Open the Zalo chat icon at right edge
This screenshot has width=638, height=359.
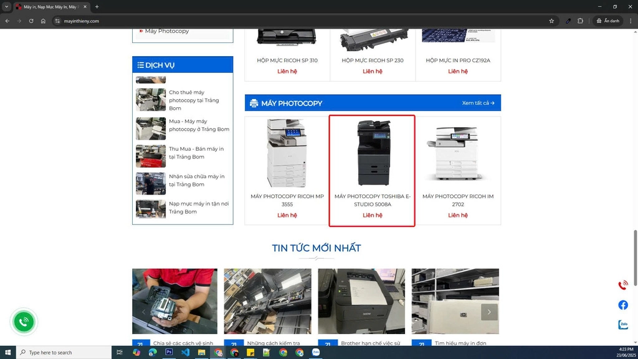[623, 324]
